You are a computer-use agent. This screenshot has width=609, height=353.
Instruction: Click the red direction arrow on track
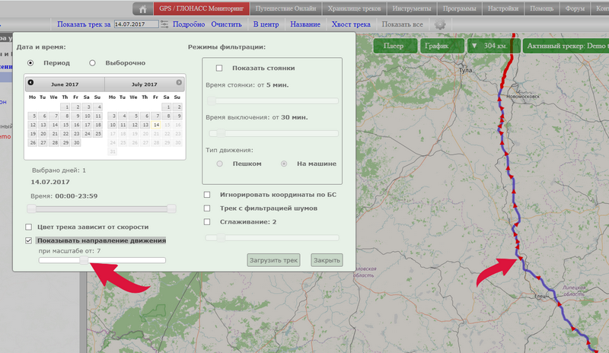520,256
